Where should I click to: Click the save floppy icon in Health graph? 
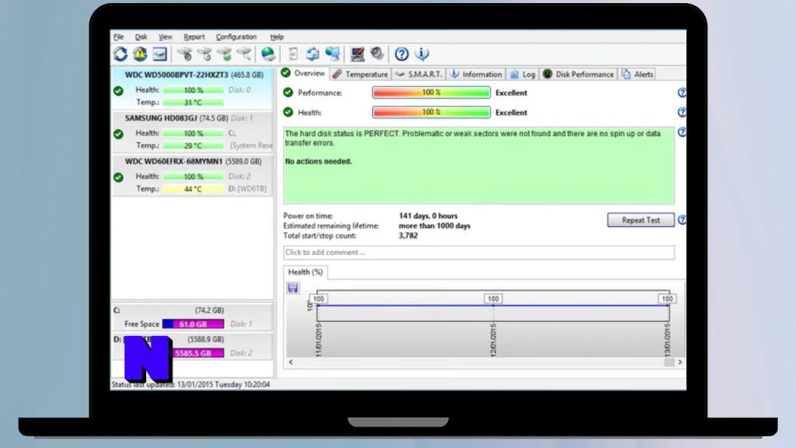coord(293,288)
